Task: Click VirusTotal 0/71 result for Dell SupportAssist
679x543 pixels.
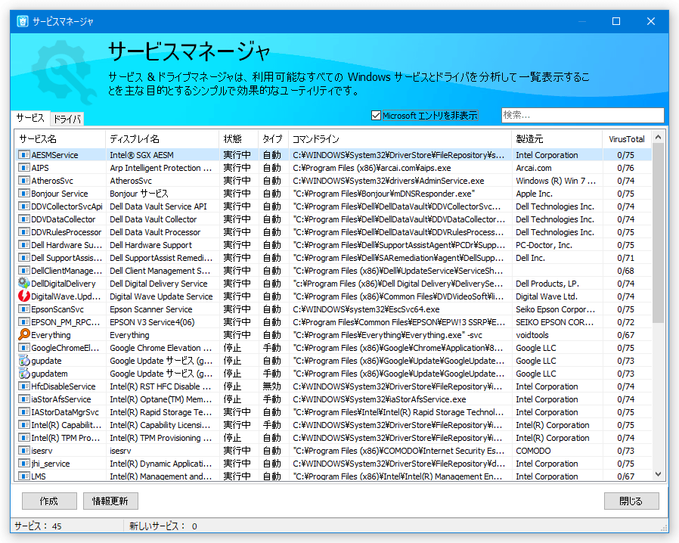Action: (626, 258)
